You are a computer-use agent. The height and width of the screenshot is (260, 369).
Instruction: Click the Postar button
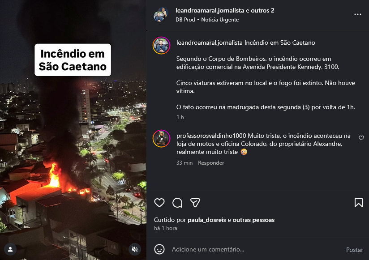pyautogui.click(x=354, y=250)
